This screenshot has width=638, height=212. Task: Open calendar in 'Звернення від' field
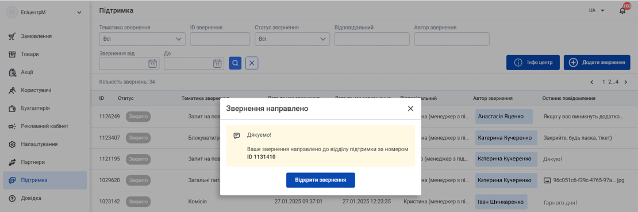click(x=152, y=63)
